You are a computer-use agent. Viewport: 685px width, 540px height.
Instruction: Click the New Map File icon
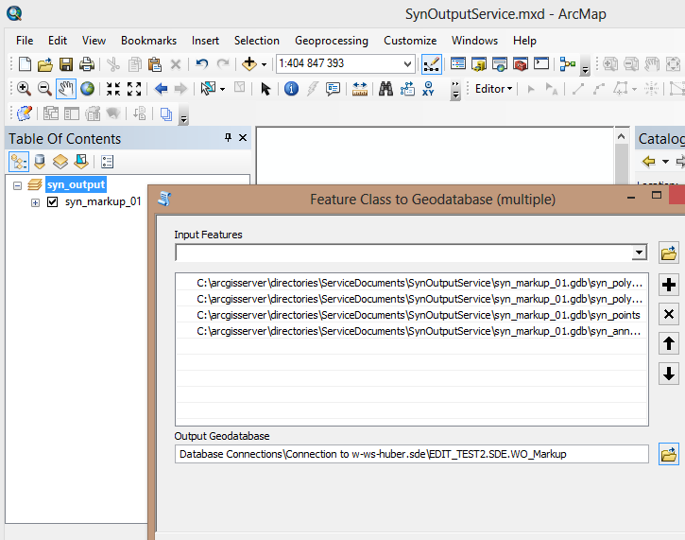tap(25, 64)
